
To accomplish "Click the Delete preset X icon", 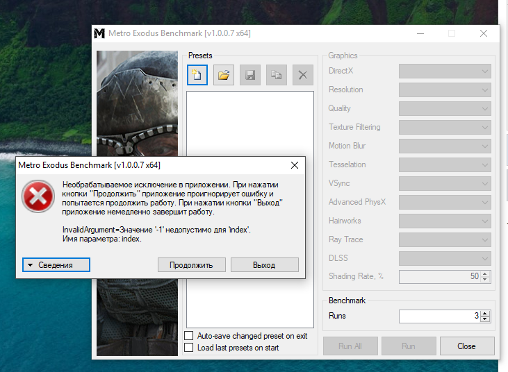I will point(303,75).
